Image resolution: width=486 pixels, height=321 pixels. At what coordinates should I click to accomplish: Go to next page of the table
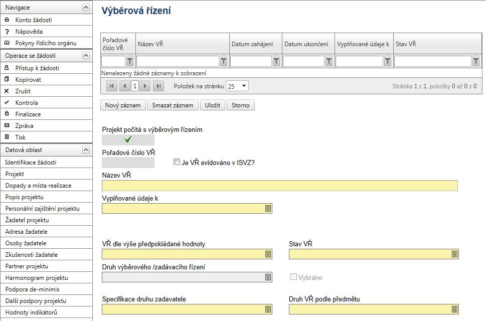(145, 86)
